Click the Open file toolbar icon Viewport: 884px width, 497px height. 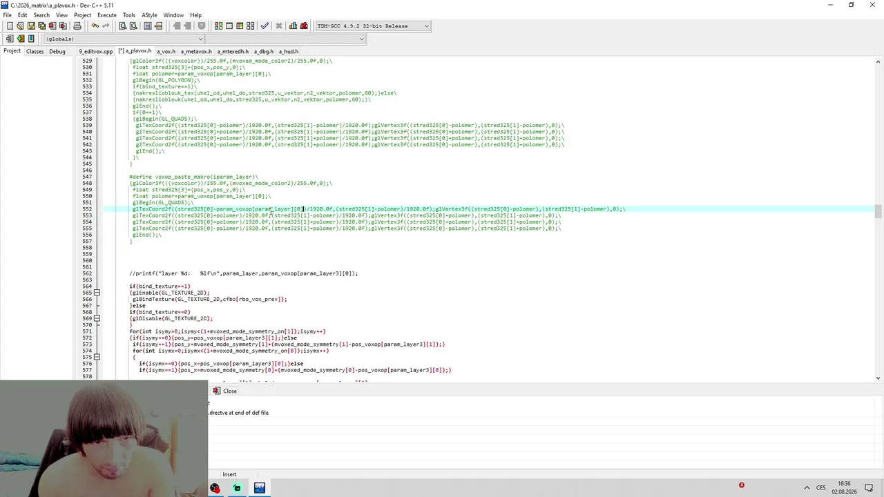pyautogui.click(x=20, y=26)
